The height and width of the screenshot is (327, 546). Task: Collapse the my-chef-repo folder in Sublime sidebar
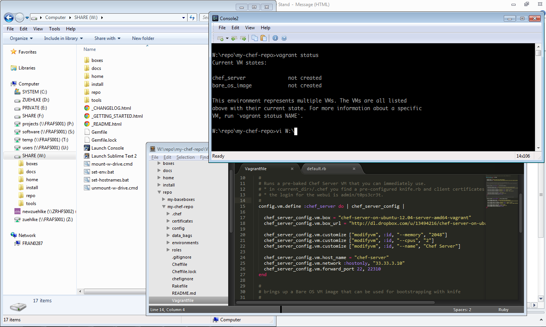click(164, 207)
